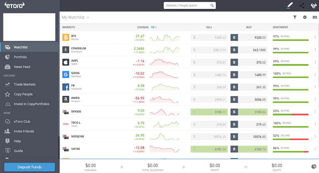Click SPX500 53% sentiment bar
The height and width of the screenshot is (173, 319).
[x=291, y=114]
